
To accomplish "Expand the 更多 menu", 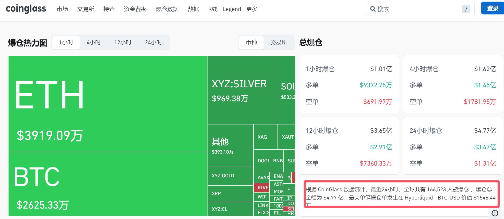I will (x=252, y=9).
